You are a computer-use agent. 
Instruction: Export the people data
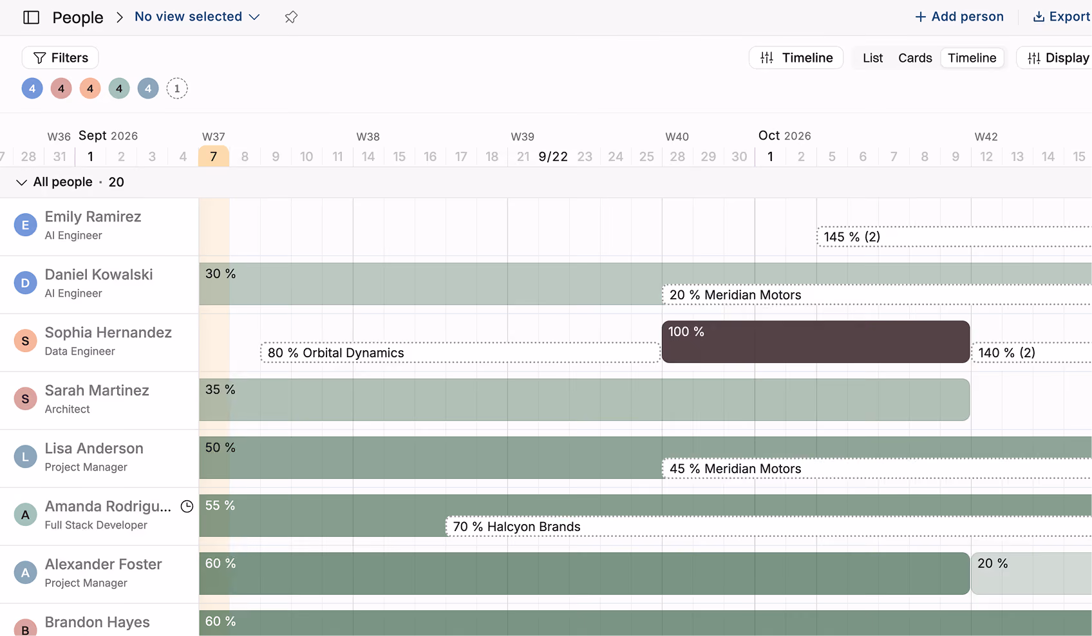[x=1062, y=17]
